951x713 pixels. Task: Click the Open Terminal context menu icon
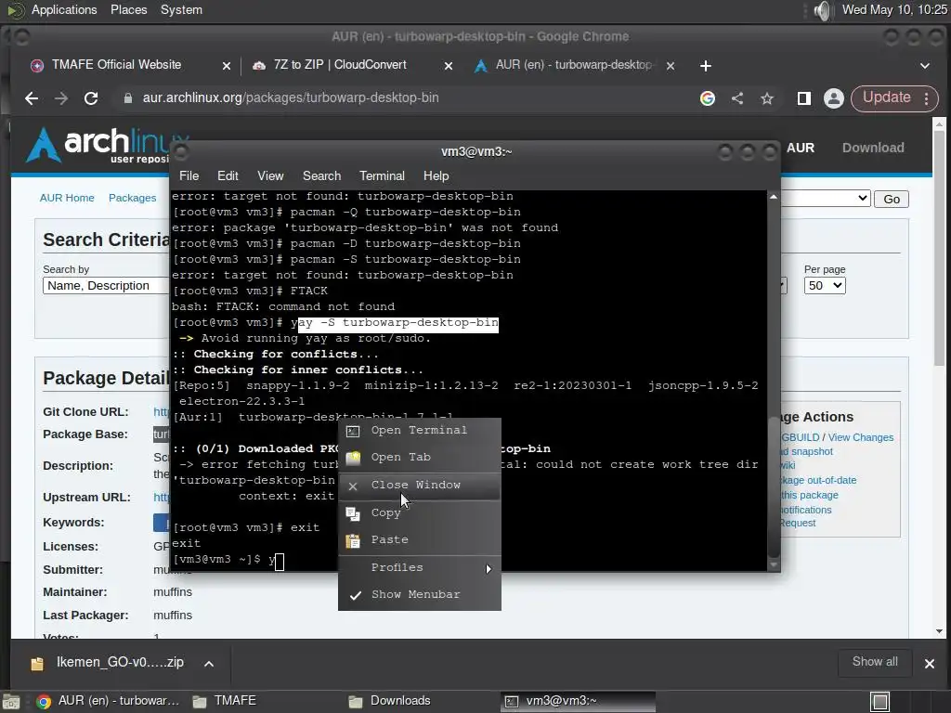tap(353, 431)
